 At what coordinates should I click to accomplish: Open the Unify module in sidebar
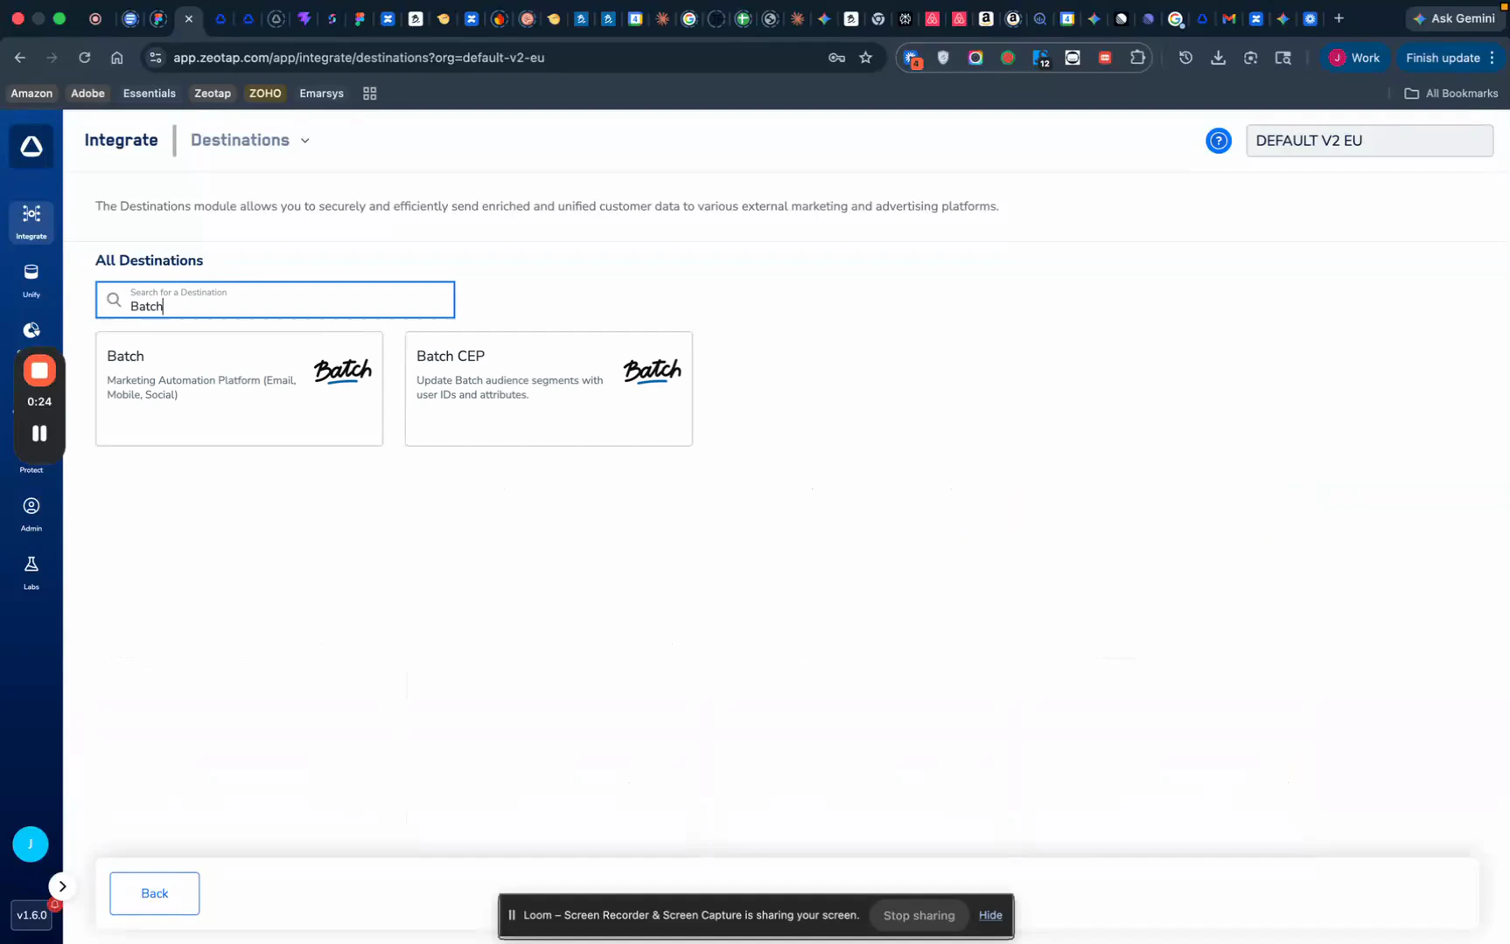coord(31,281)
